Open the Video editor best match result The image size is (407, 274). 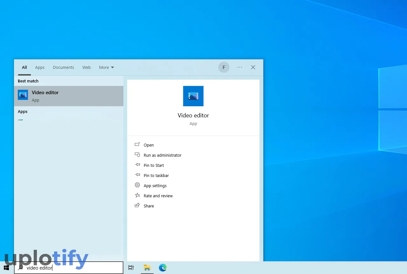pyautogui.click(x=69, y=96)
